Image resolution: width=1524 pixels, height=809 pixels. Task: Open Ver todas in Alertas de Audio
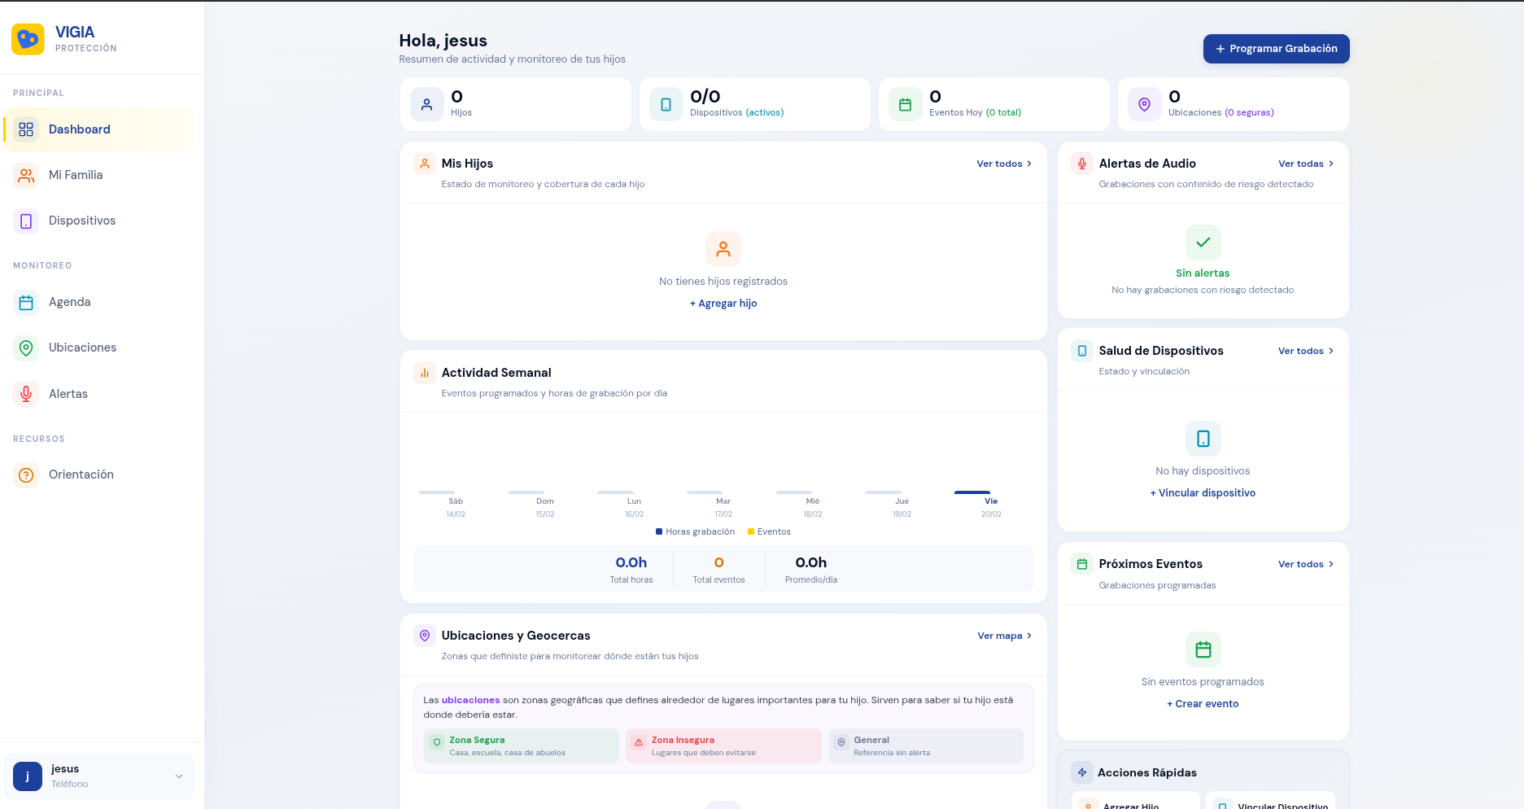(x=1305, y=164)
